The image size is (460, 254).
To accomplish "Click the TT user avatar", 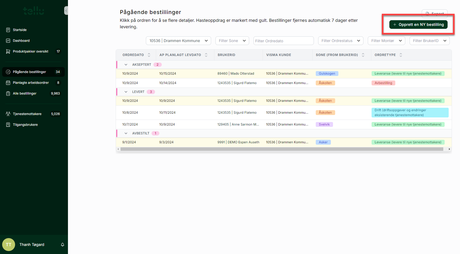I will 9,245.
